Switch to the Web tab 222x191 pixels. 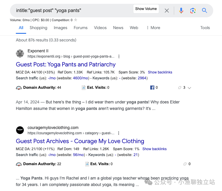[x=134, y=28]
